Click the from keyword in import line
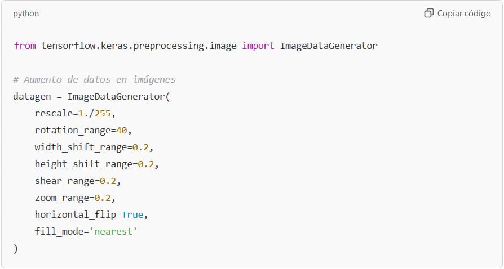 (25, 46)
